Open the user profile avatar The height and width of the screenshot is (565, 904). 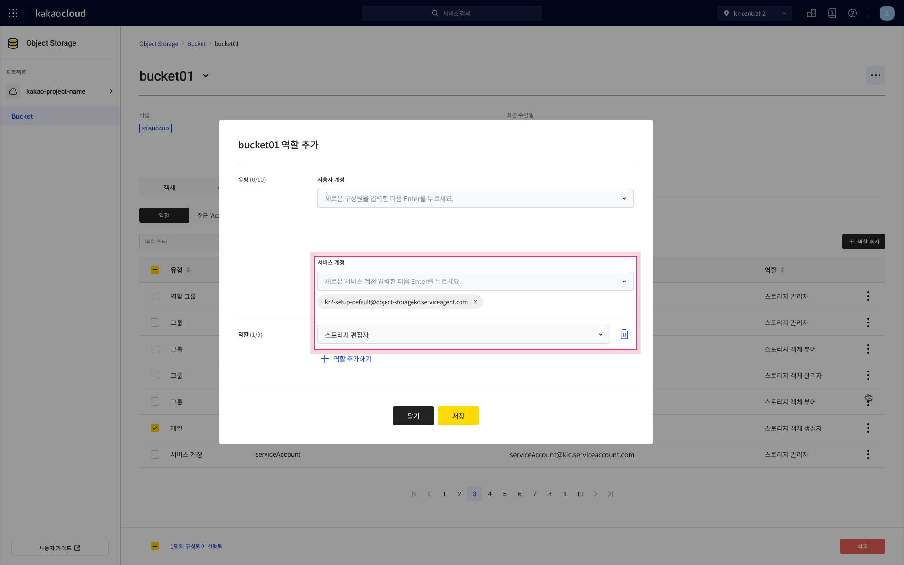(x=887, y=13)
